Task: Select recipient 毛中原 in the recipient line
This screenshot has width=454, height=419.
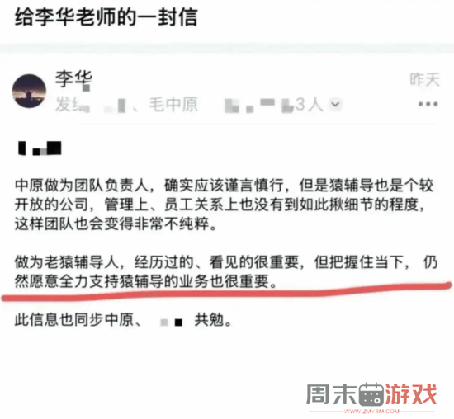Action: pos(173,104)
